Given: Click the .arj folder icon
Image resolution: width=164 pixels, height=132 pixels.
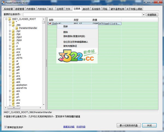Looking at the screenshot, I should pos(13,94).
